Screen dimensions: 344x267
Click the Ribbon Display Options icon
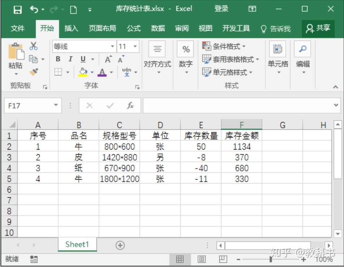pyautogui.click(x=252, y=9)
